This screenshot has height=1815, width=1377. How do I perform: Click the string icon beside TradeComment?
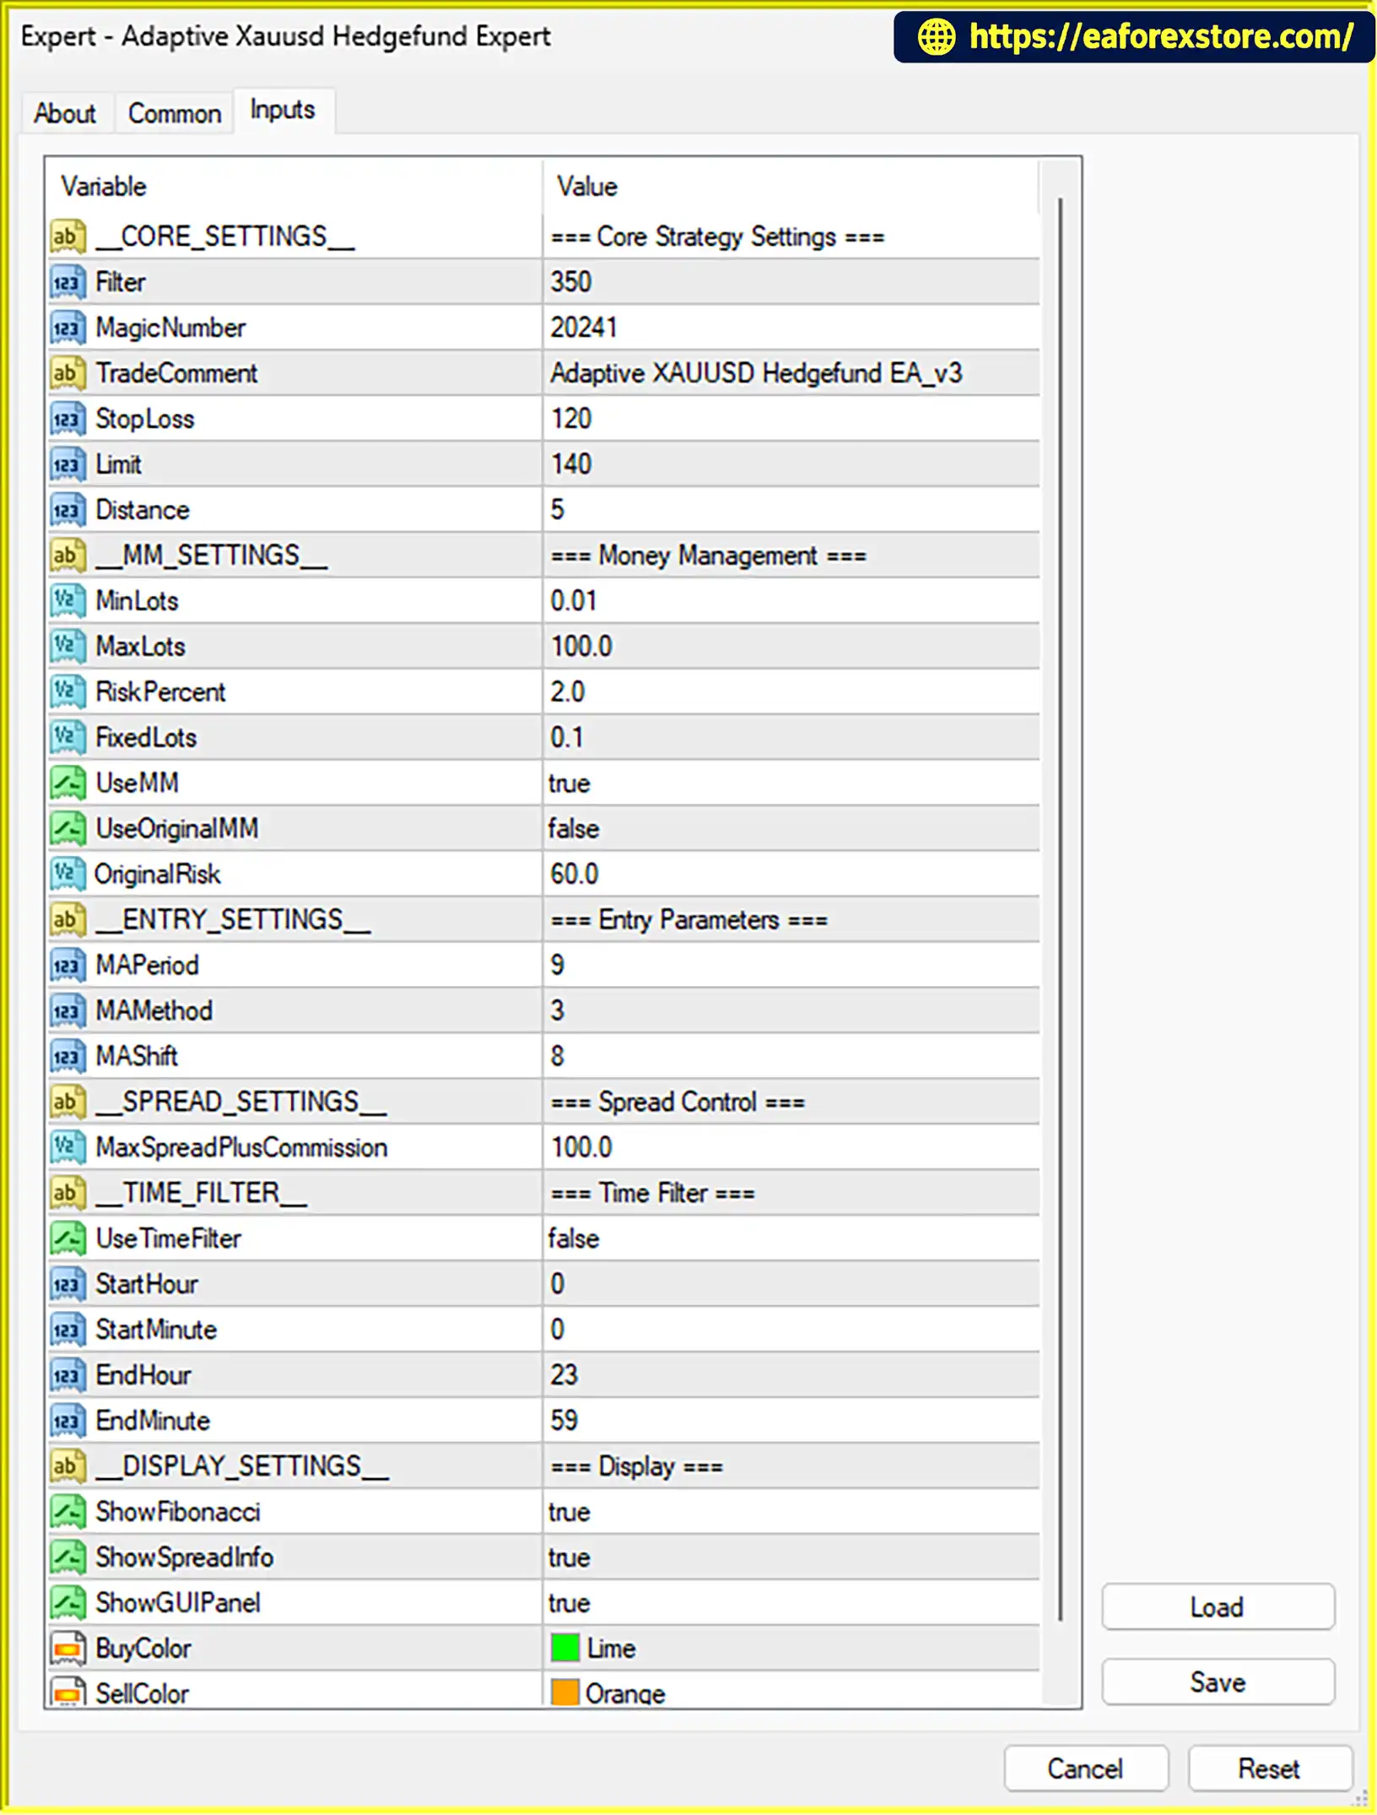(x=67, y=373)
